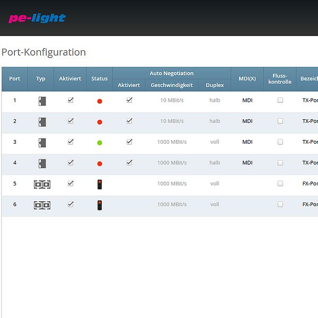Uncheck Aktiviert for port 6
The image size is (318, 318).
70,204
